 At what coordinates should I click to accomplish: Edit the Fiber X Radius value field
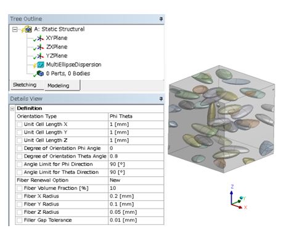pyautogui.click(x=136, y=196)
